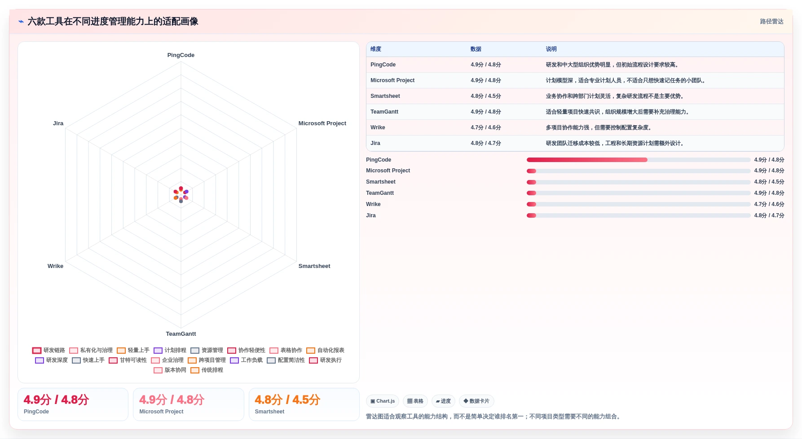Screen dimensions: 802x439
Task: Hide the 轻量上手 dataset legend
Action: click(x=133, y=350)
